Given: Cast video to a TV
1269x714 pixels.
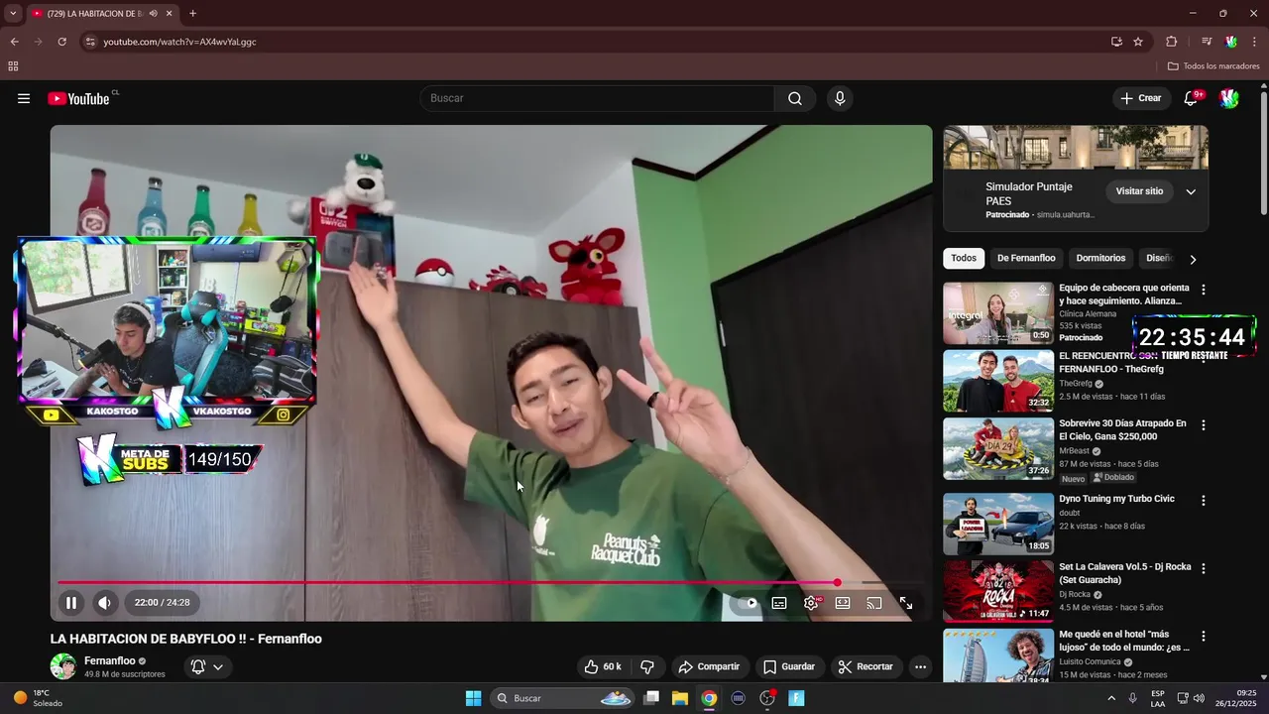Looking at the screenshot, I should click(x=874, y=602).
